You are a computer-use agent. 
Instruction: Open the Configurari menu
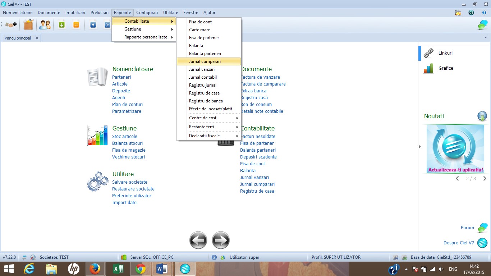tap(147, 13)
